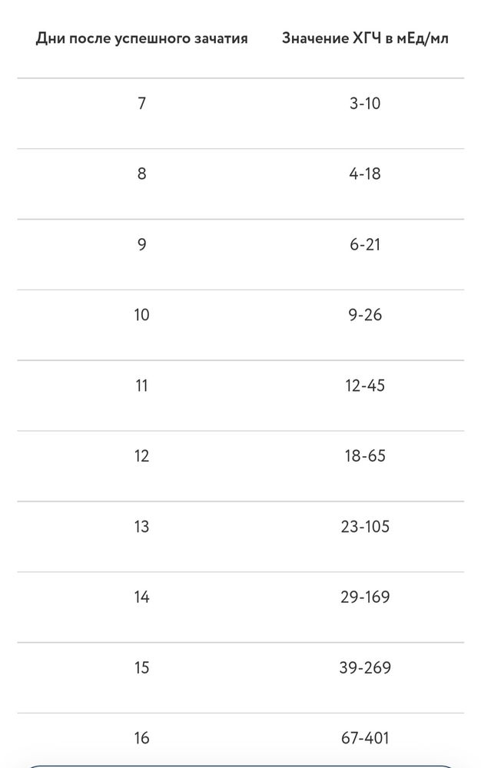Viewport: 481px width, 768px height.
Task: Click the 67-401 HCG value
Action: (364, 739)
